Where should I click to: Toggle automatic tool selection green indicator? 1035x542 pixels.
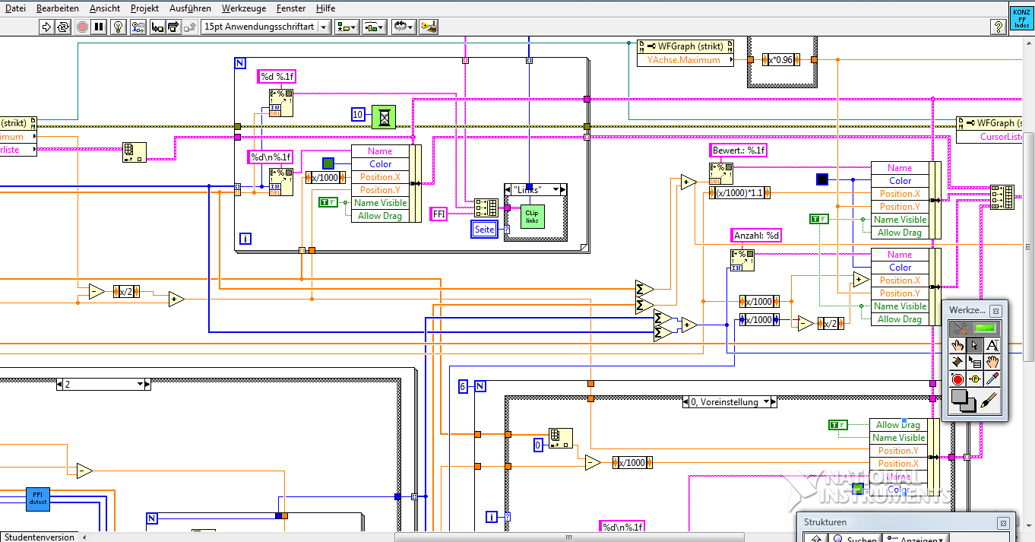click(986, 328)
